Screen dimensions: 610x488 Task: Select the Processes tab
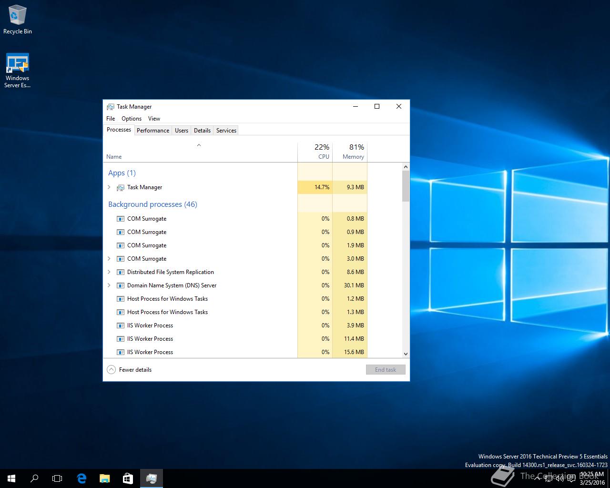point(119,130)
